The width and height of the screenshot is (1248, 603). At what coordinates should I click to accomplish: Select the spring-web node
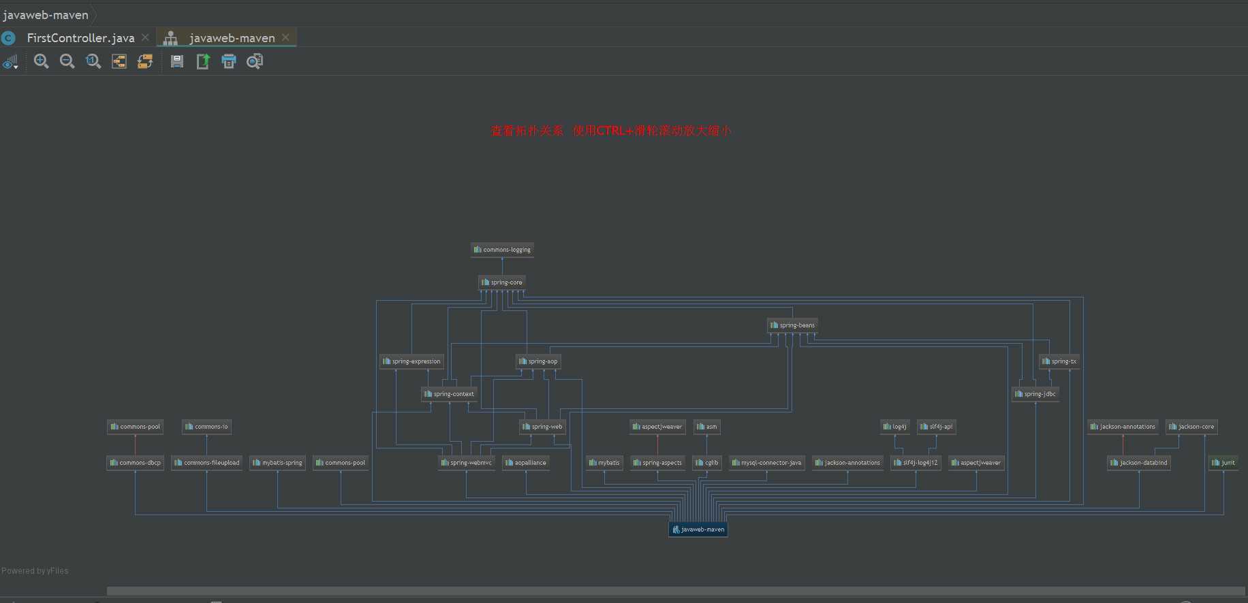[x=542, y=427]
